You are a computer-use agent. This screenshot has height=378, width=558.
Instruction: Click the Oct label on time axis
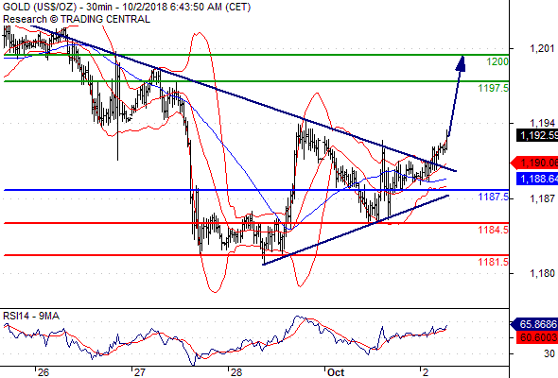pyautogui.click(x=336, y=372)
